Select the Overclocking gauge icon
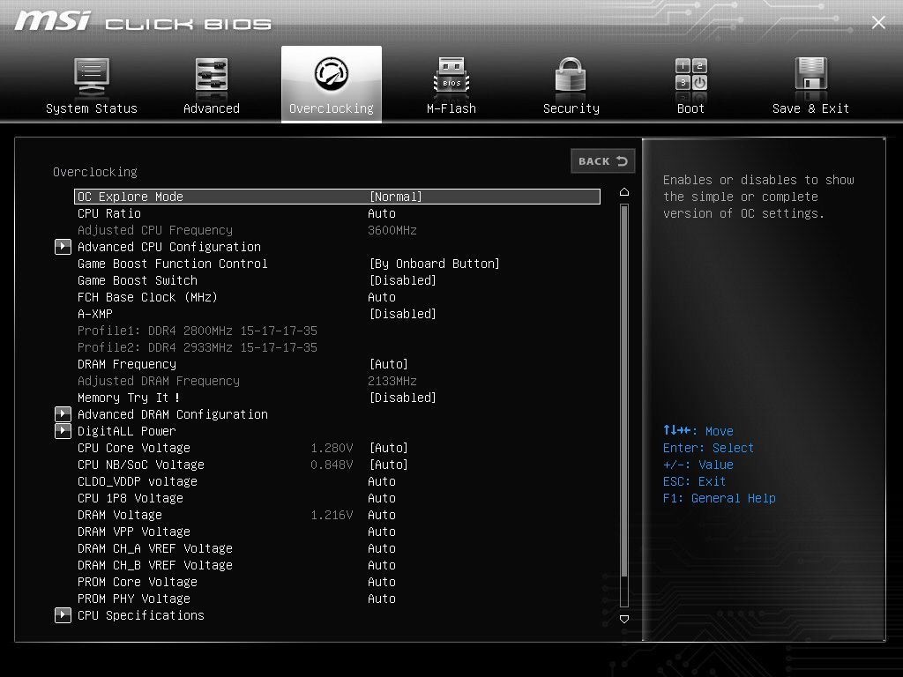The height and width of the screenshot is (677, 903). click(x=332, y=74)
